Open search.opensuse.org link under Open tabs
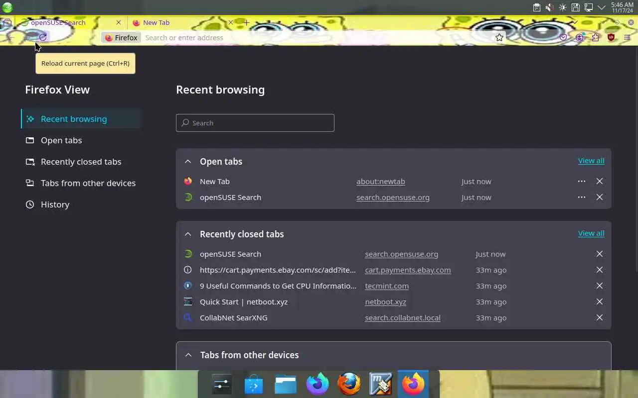 tap(393, 198)
